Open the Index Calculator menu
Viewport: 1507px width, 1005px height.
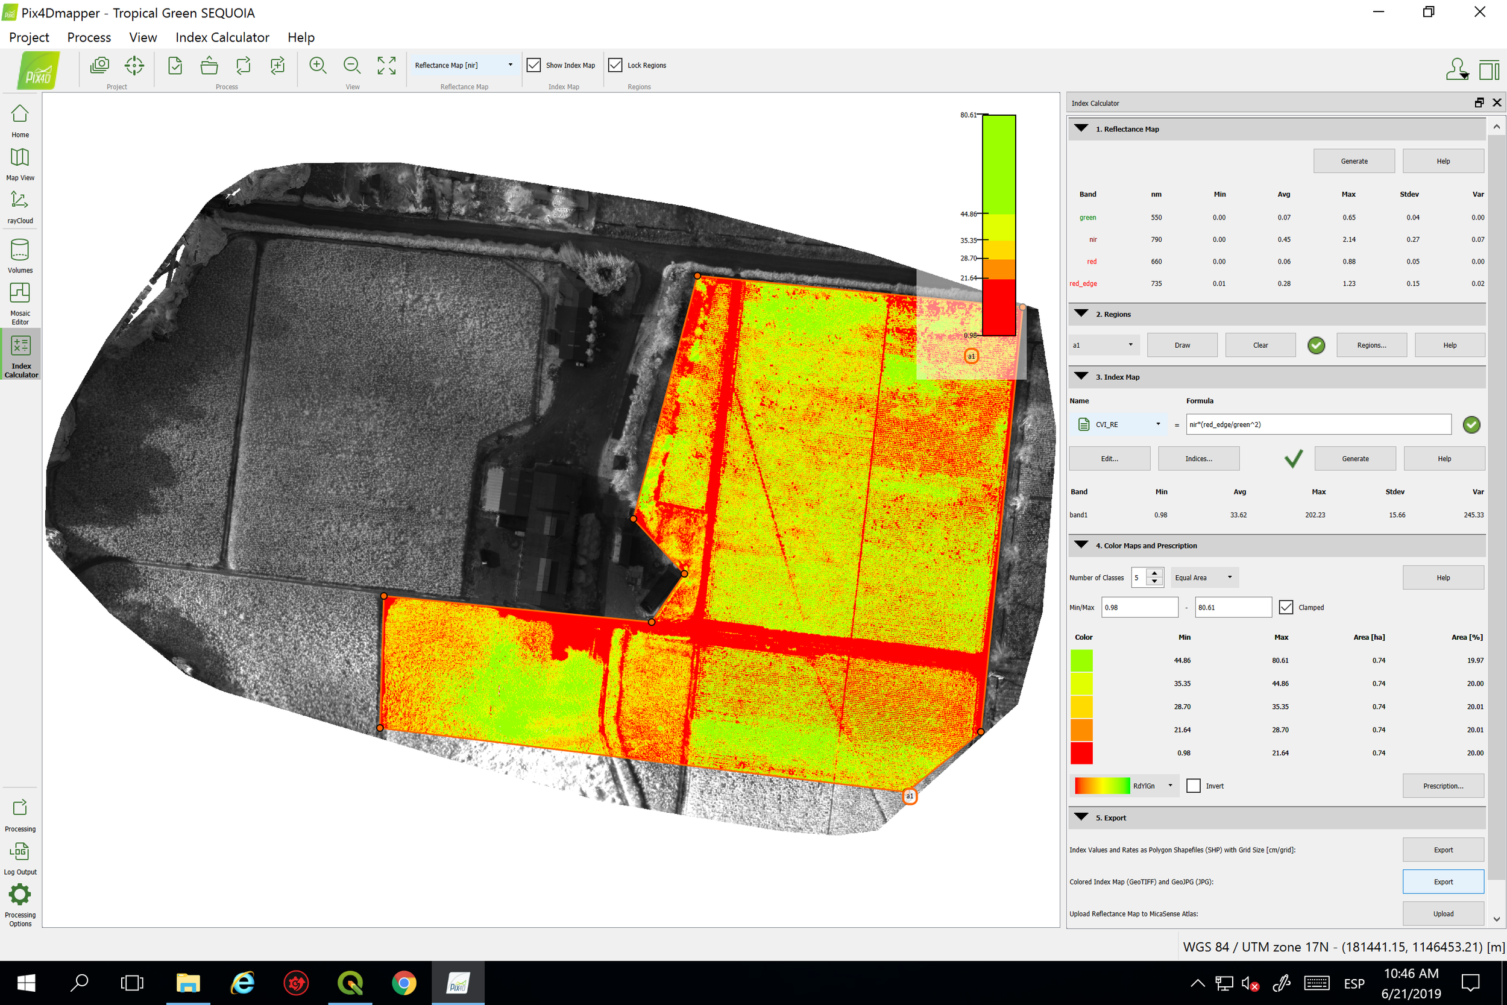click(x=222, y=37)
